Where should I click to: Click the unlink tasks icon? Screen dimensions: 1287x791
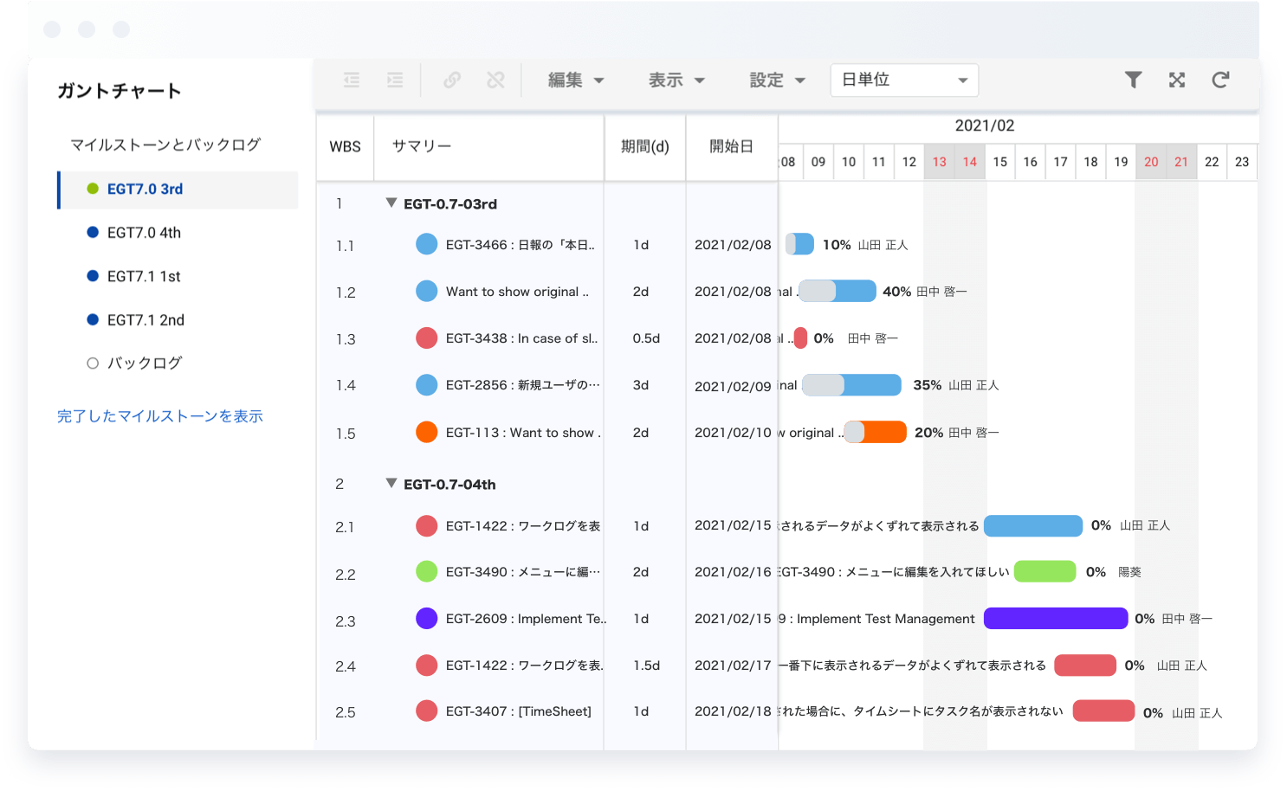495,80
